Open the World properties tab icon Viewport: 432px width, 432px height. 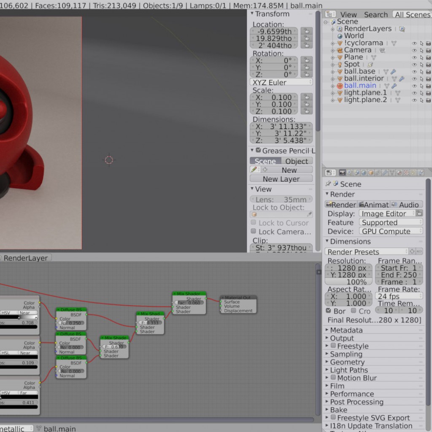(363, 173)
